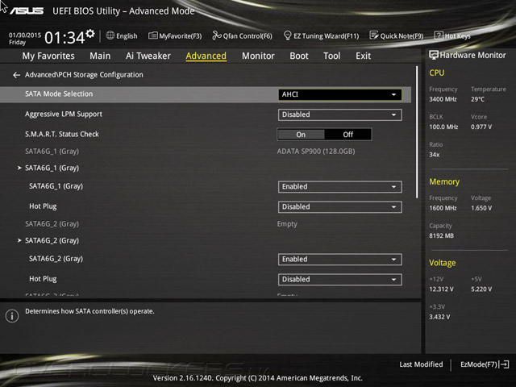The image size is (516, 387).
Task: Click ADATA SP900 (128.0GB) drive text
Action: [x=316, y=152]
